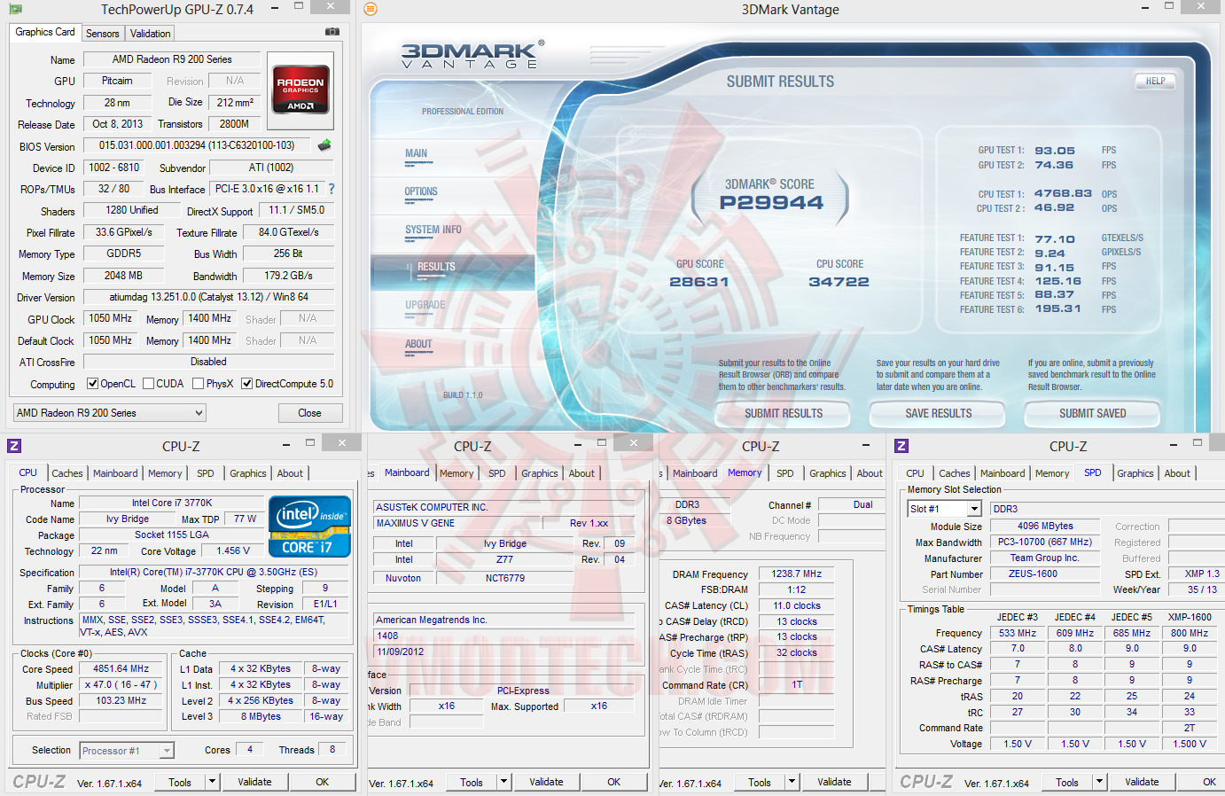The height and width of the screenshot is (796, 1225).
Task: Click the Bus Interface question mark icon
Action: (x=332, y=189)
